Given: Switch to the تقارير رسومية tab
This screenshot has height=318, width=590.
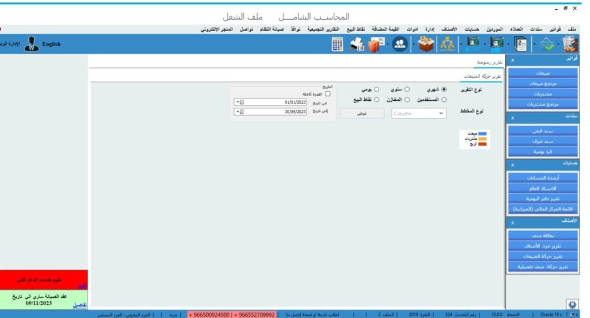Looking at the screenshot, I should [489, 62].
